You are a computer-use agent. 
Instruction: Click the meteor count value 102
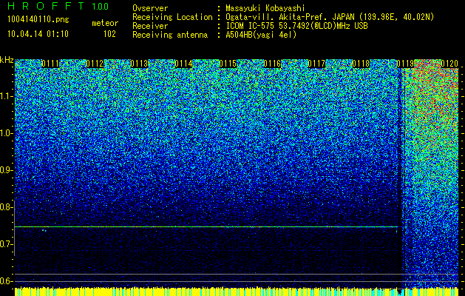pos(109,34)
